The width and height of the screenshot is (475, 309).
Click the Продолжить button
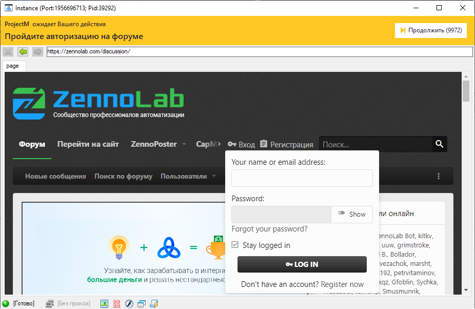430,30
